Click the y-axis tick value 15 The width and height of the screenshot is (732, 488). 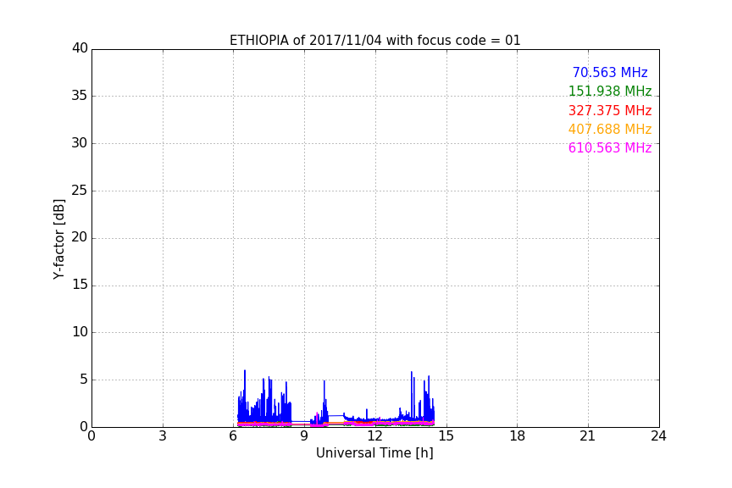pyautogui.click(x=80, y=285)
